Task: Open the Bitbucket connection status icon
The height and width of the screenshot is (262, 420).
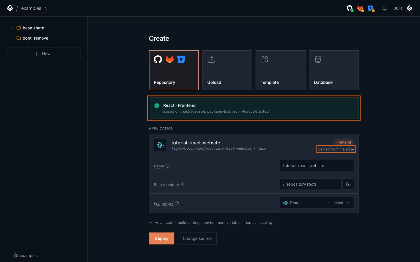Action: (371, 8)
